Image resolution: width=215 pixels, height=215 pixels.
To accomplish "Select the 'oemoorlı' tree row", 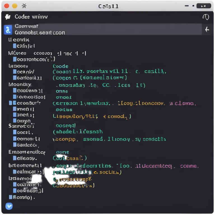I will pos(27,139).
